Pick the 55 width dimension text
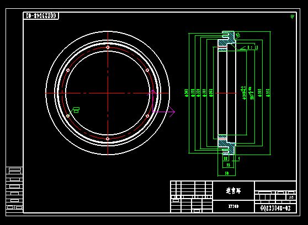This screenshot has height=225, width=308. click(x=228, y=165)
